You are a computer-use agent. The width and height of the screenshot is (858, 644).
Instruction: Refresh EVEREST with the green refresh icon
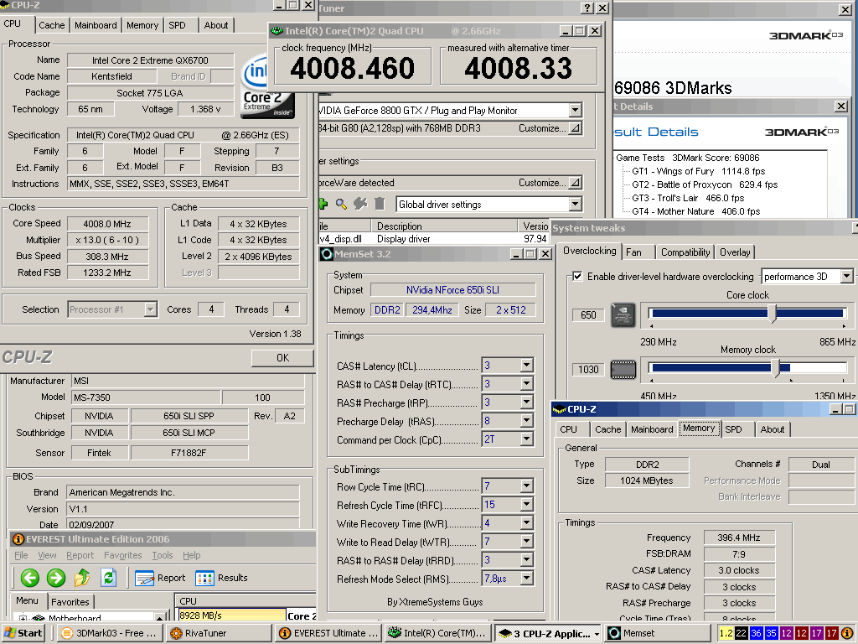[108, 578]
